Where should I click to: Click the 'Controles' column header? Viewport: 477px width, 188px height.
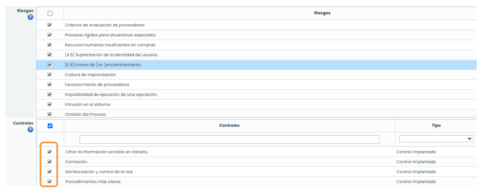click(229, 125)
